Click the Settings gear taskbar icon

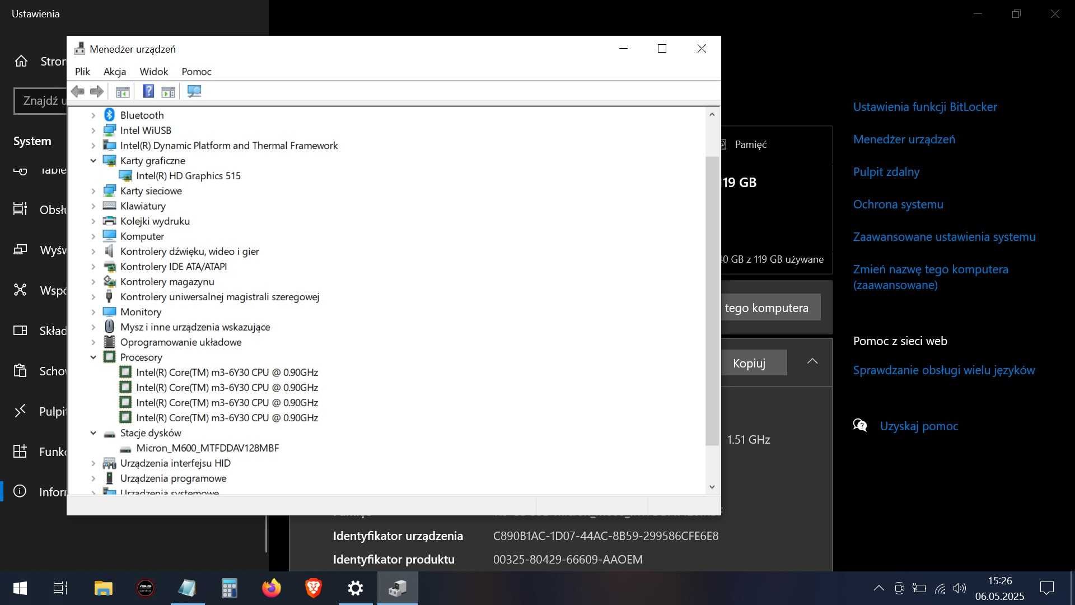(356, 588)
